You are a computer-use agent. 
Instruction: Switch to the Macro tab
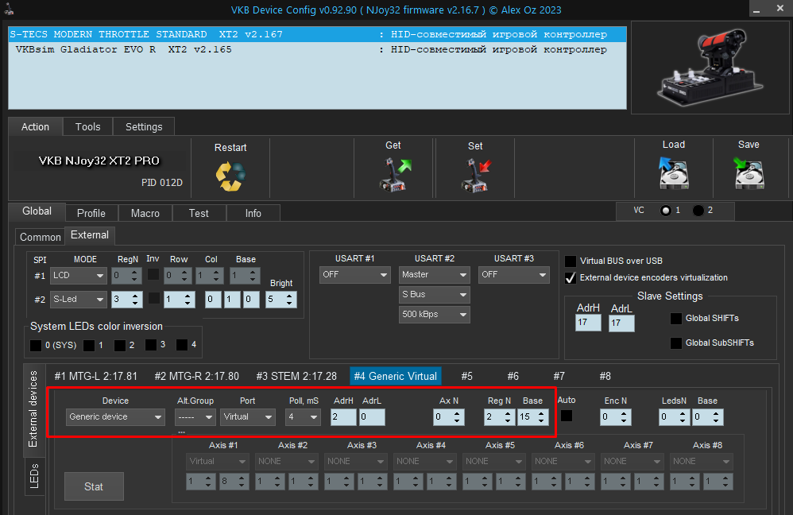pyautogui.click(x=145, y=214)
